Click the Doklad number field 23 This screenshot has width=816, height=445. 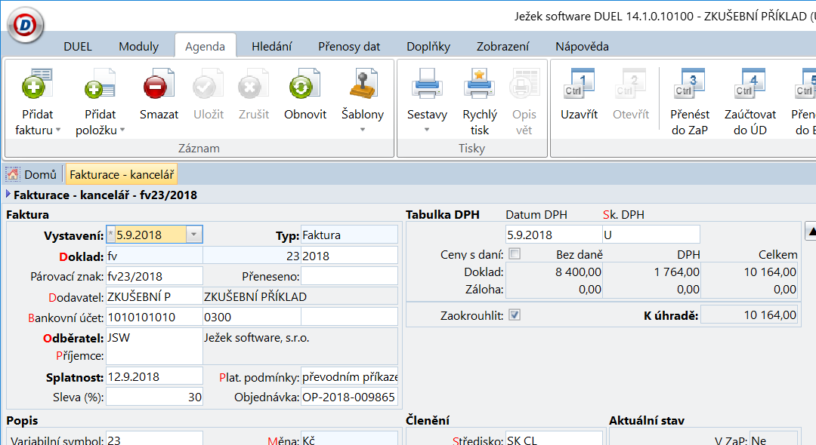click(x=252, y=256)
